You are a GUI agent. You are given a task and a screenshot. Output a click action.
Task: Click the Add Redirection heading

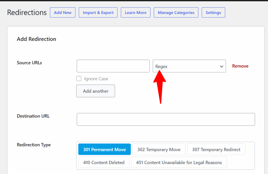(36, 39)
